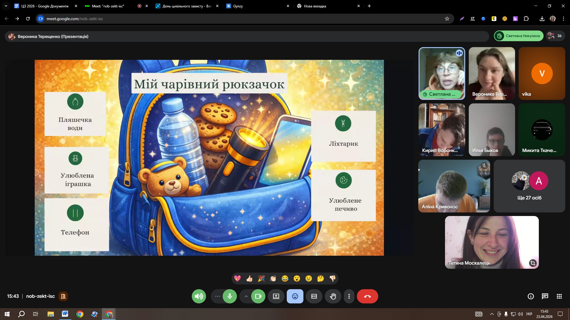This screenshot has height=320, width=570.
Task: Switch to ЦЗ 2026 Google Документи tab
Action: pos(45,6)
